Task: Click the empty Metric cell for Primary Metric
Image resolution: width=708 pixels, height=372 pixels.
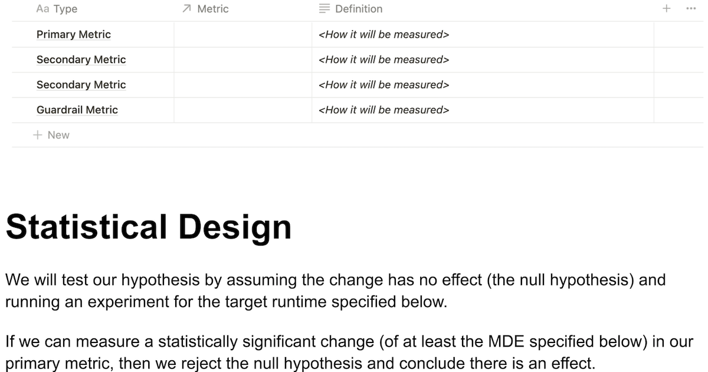Action: 243,34
